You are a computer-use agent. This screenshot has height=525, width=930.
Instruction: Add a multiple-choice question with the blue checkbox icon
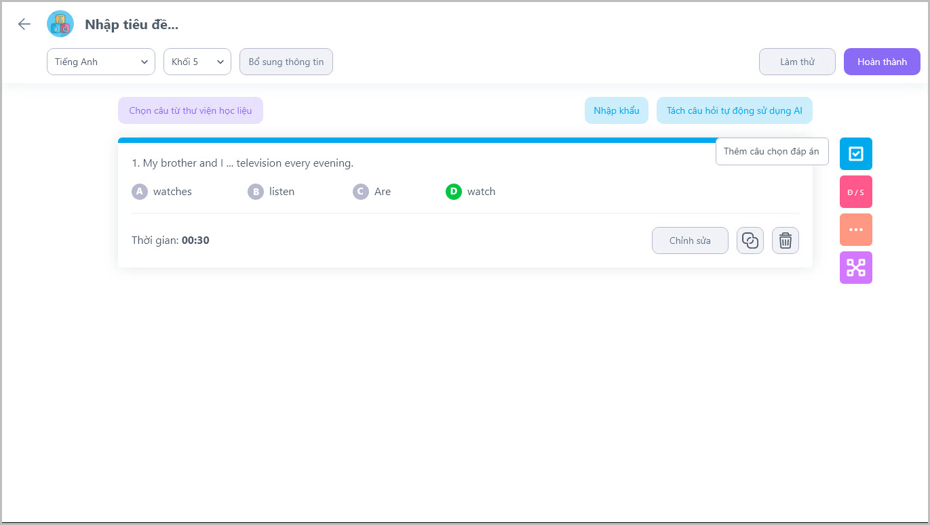(x=856, y=154)
